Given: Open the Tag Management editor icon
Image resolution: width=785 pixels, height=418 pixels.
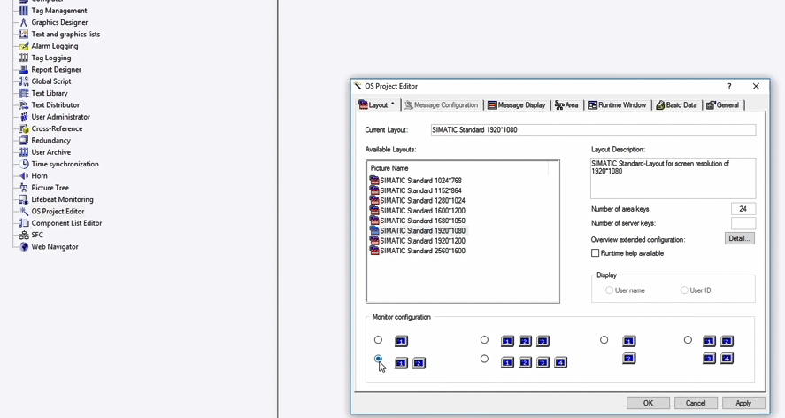Looking at the screenshot, I should tap(24, 11).
